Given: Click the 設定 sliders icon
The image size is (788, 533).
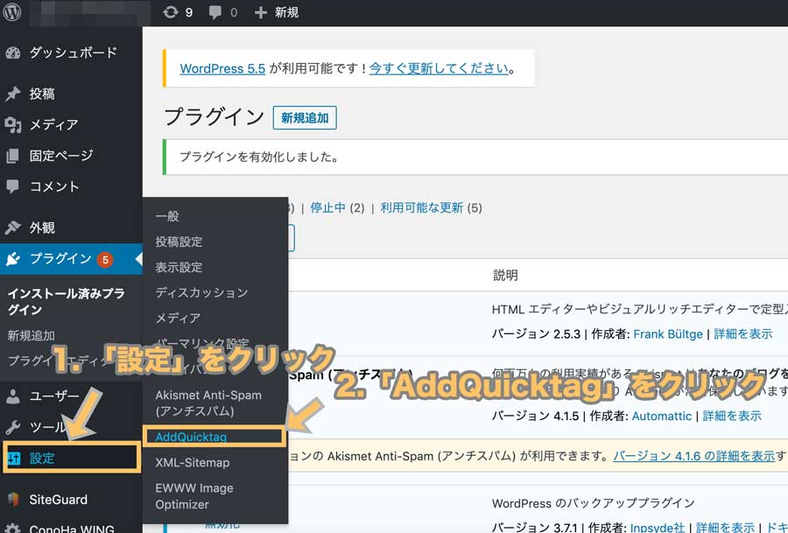Looking at the screenshot, I should pyautogui.click(x=14, y=458).
